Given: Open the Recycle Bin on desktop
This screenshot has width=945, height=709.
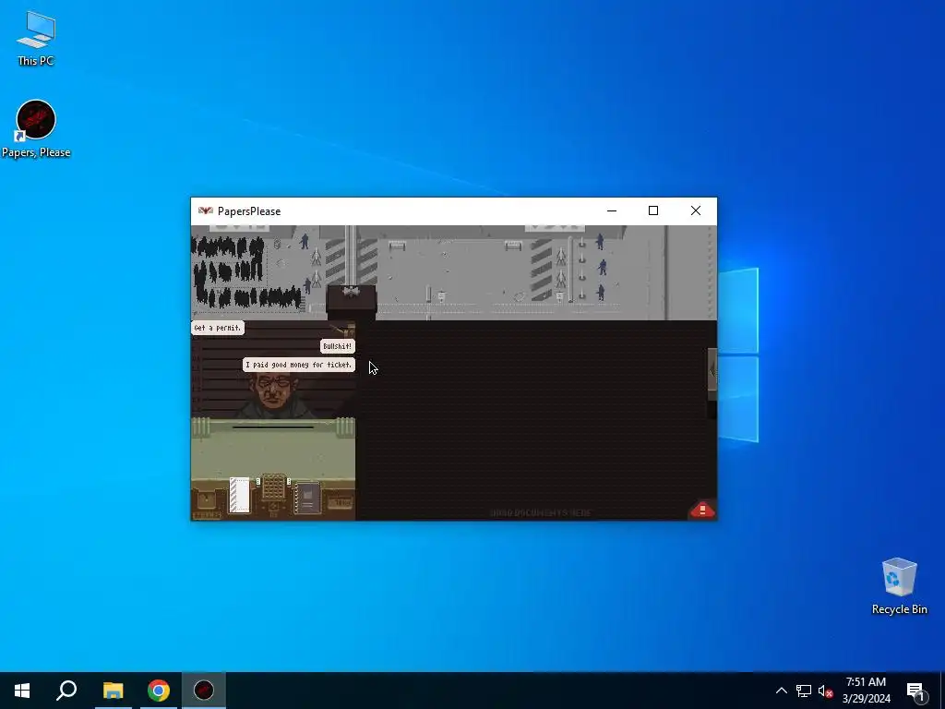Looking at the screenshot, I should 899,586.
